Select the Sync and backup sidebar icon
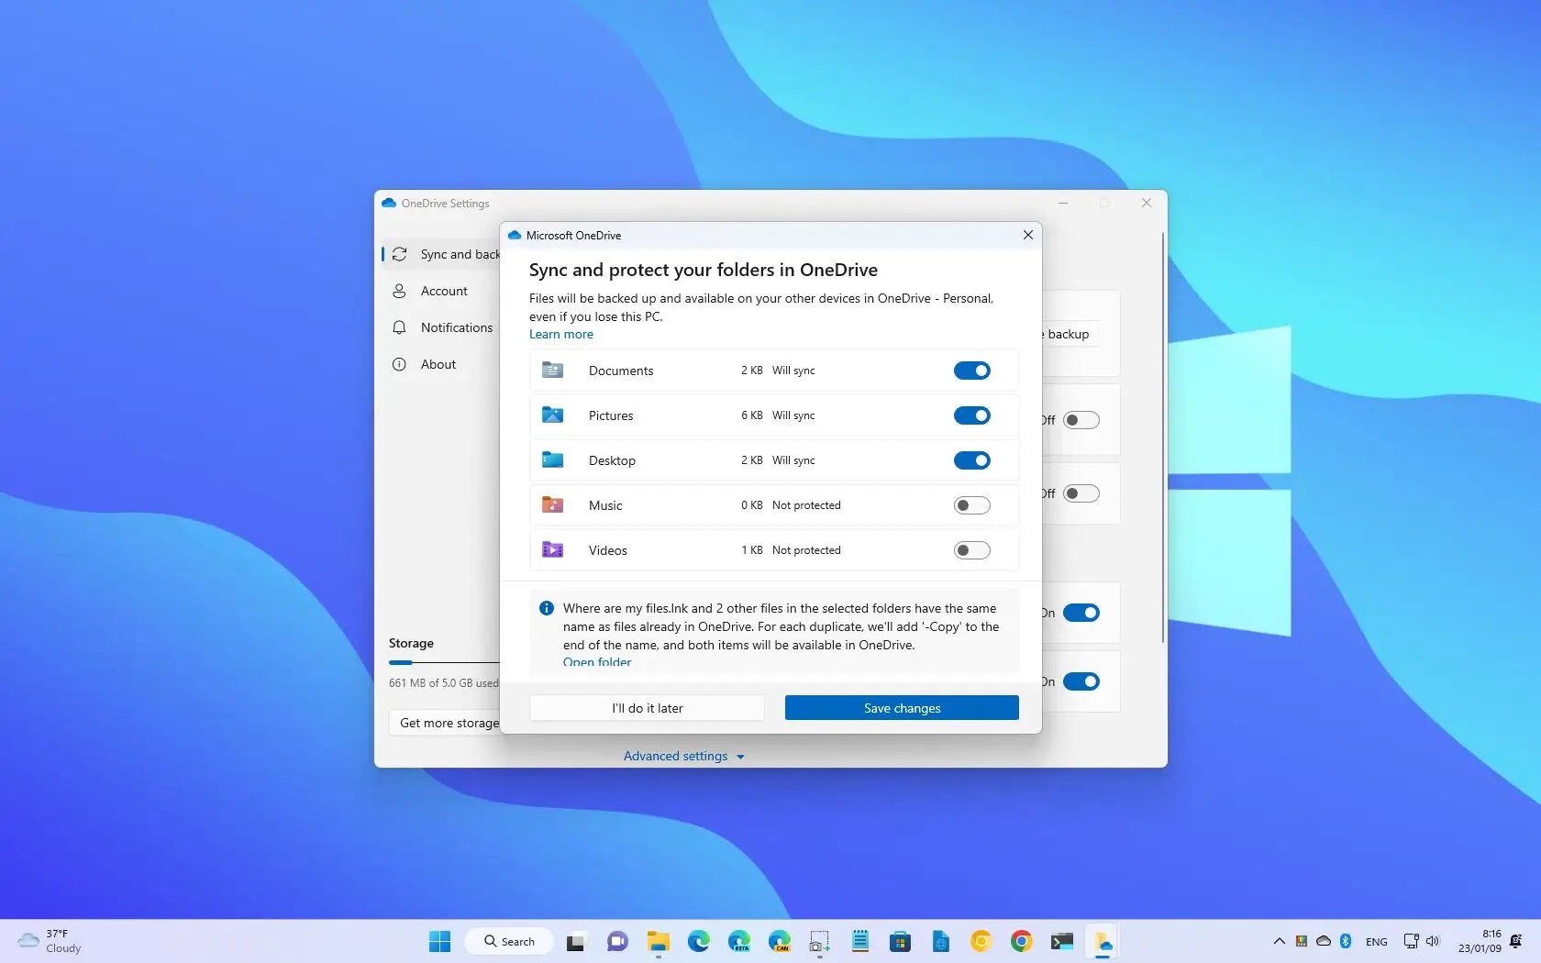This screenshot has height=963, width=1541. 400,254
